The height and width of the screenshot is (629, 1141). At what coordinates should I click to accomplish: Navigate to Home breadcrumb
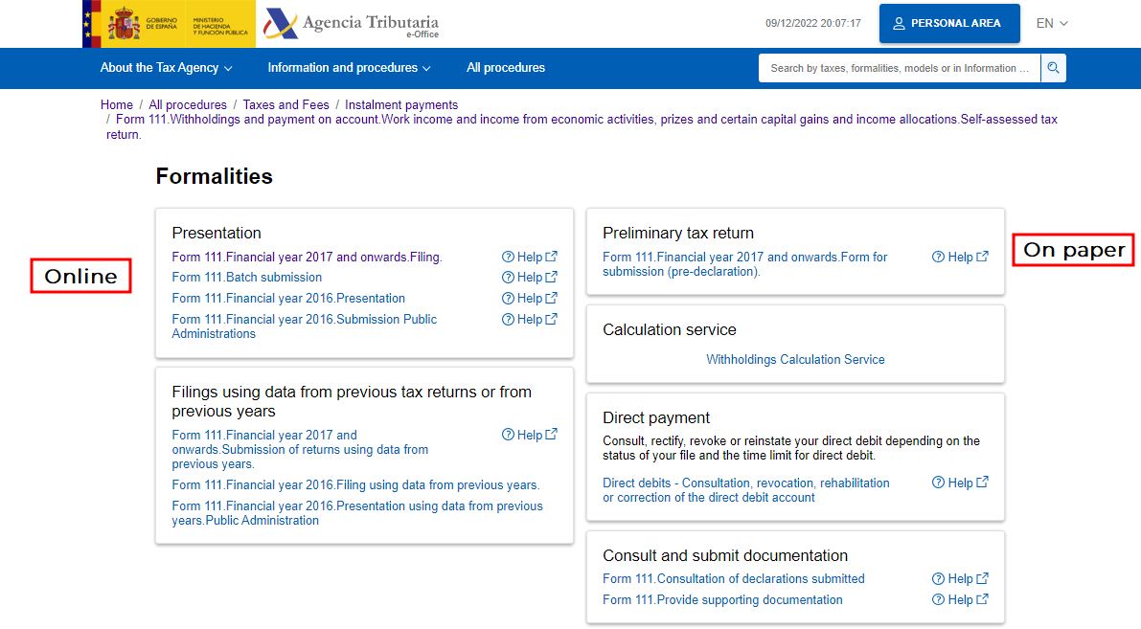(x=117, y=105)
